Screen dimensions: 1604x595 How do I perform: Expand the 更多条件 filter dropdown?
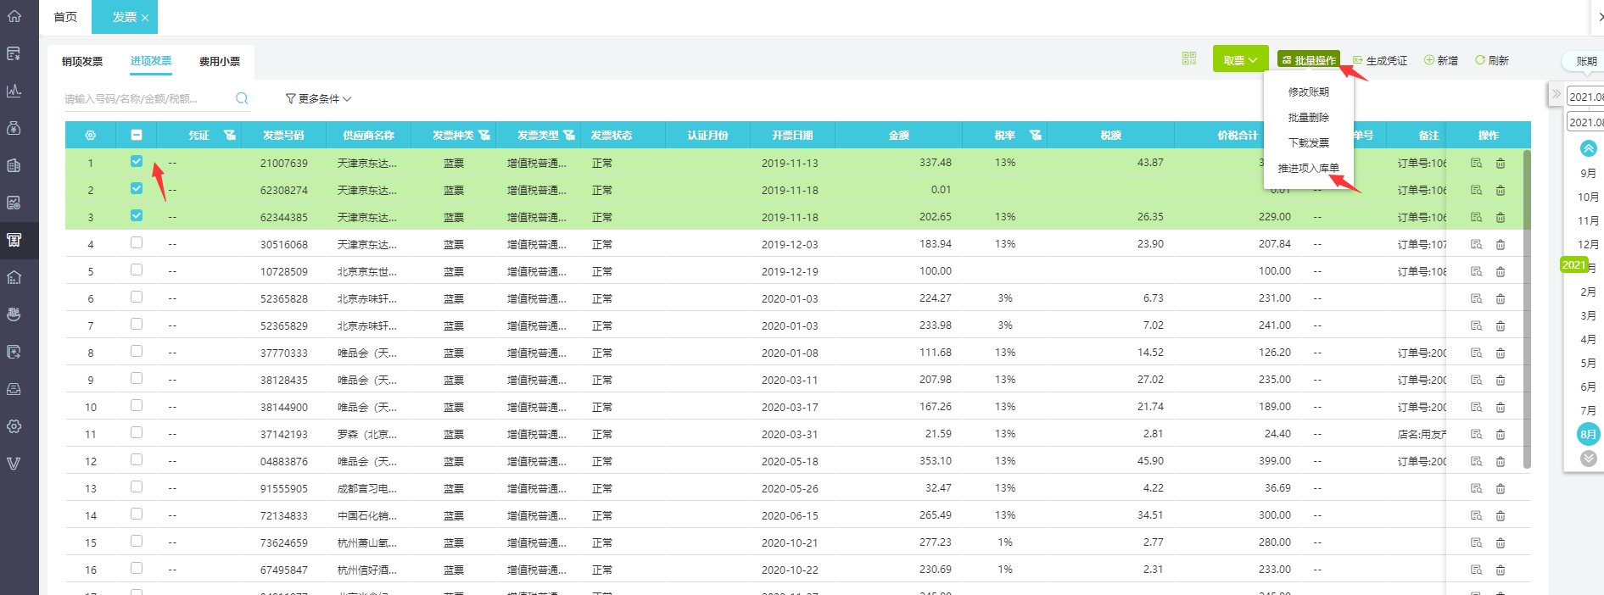(318, 99)
